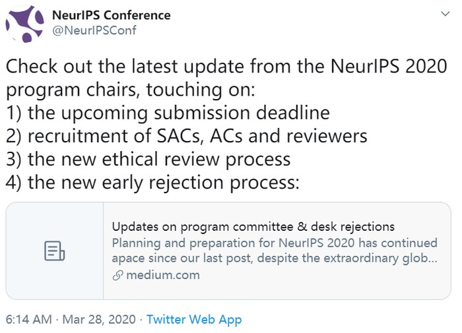This screenshot has width=462, height=333.
Task: Click the "upcoming submission deadline" line
Action: (168, 113)
